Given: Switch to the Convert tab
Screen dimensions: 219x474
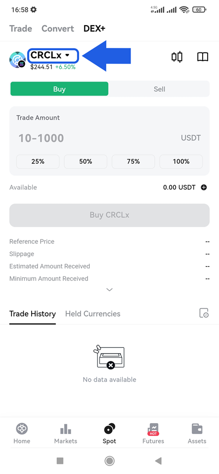Looking at the screenshot, I should coord(58,29).
